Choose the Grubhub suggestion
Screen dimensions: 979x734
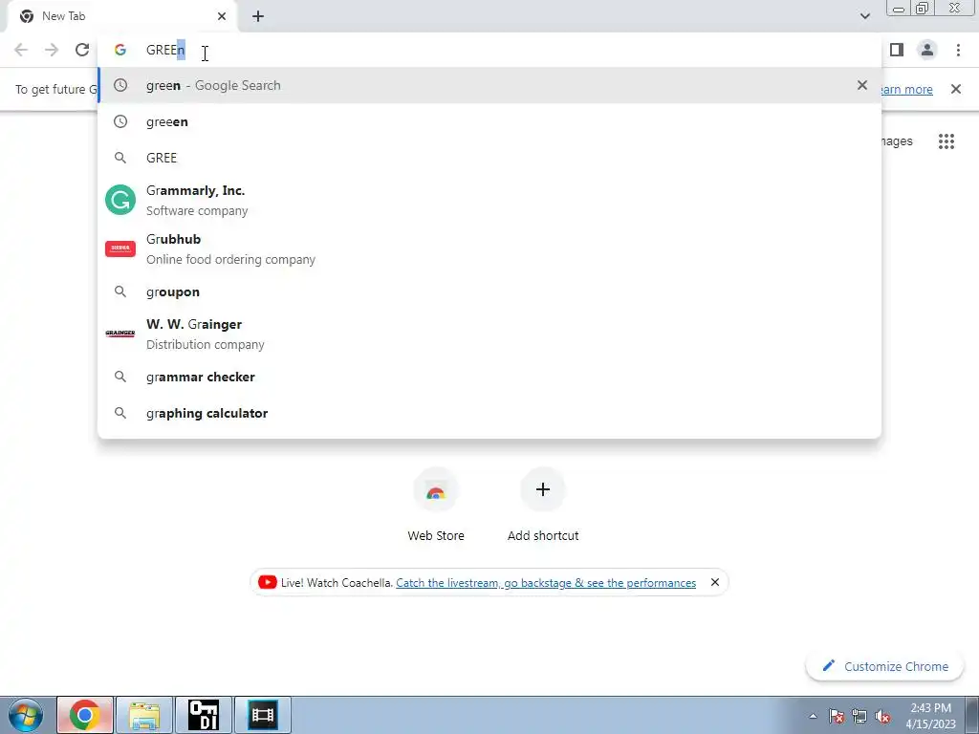pyautogui.click(x=489, y=249)
